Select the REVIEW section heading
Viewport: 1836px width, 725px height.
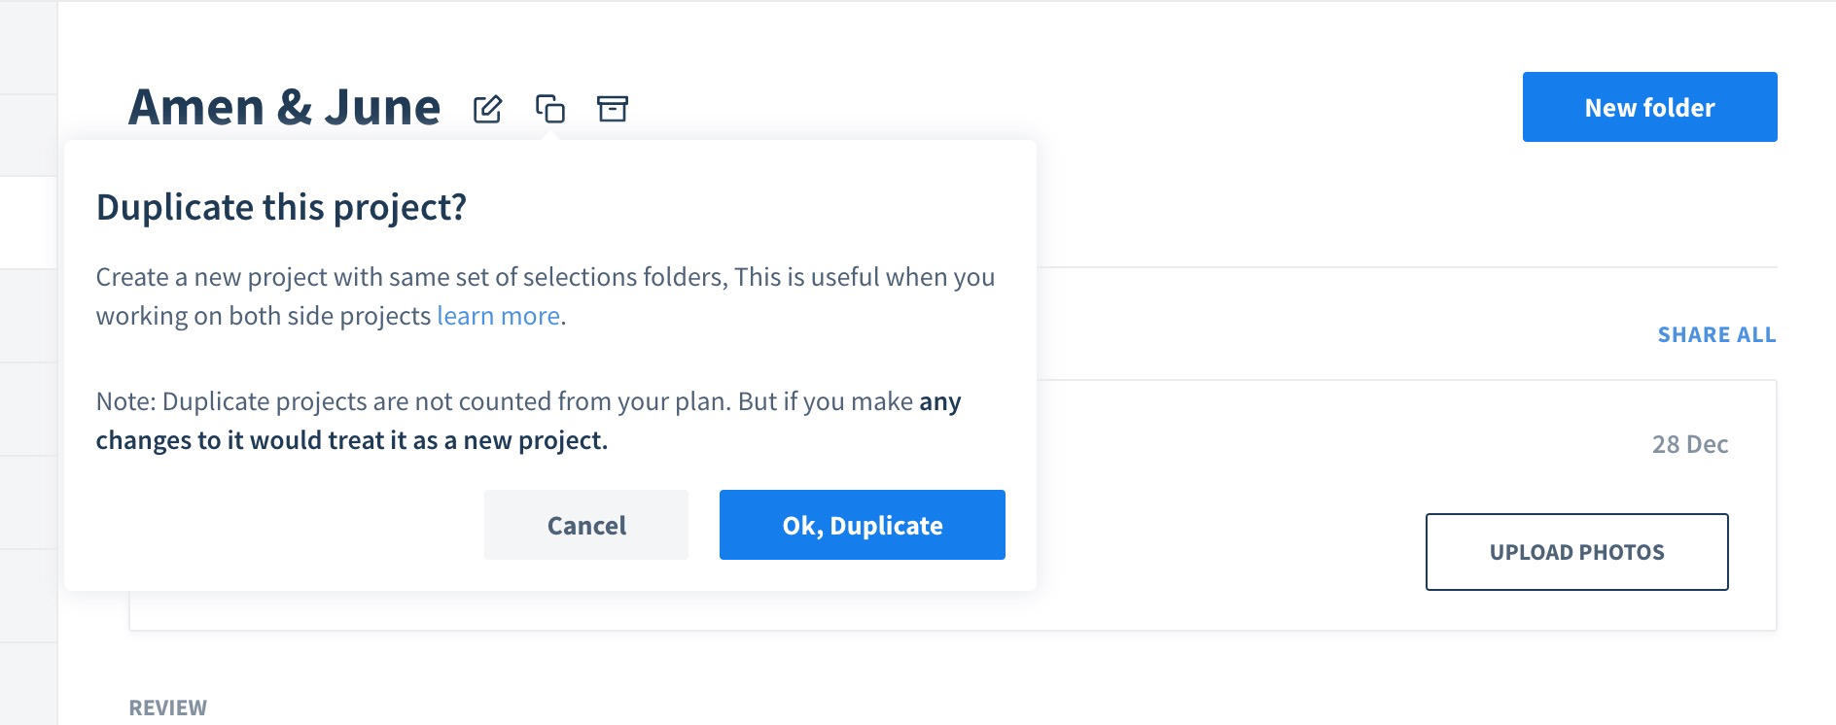168,708
